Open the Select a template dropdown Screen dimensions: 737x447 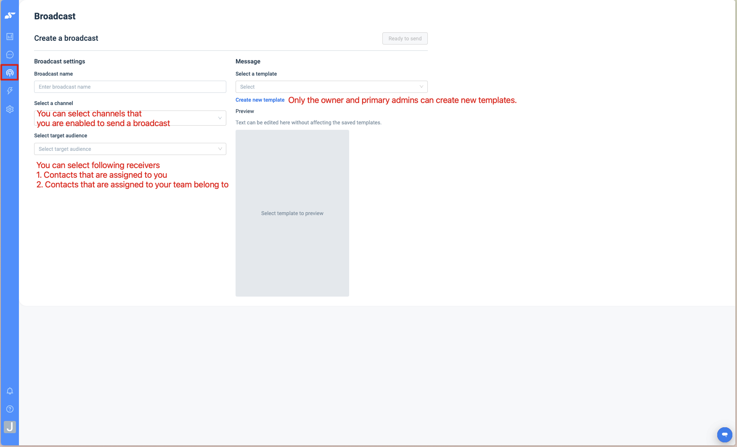pyautogui.click(x=331, y=87)
